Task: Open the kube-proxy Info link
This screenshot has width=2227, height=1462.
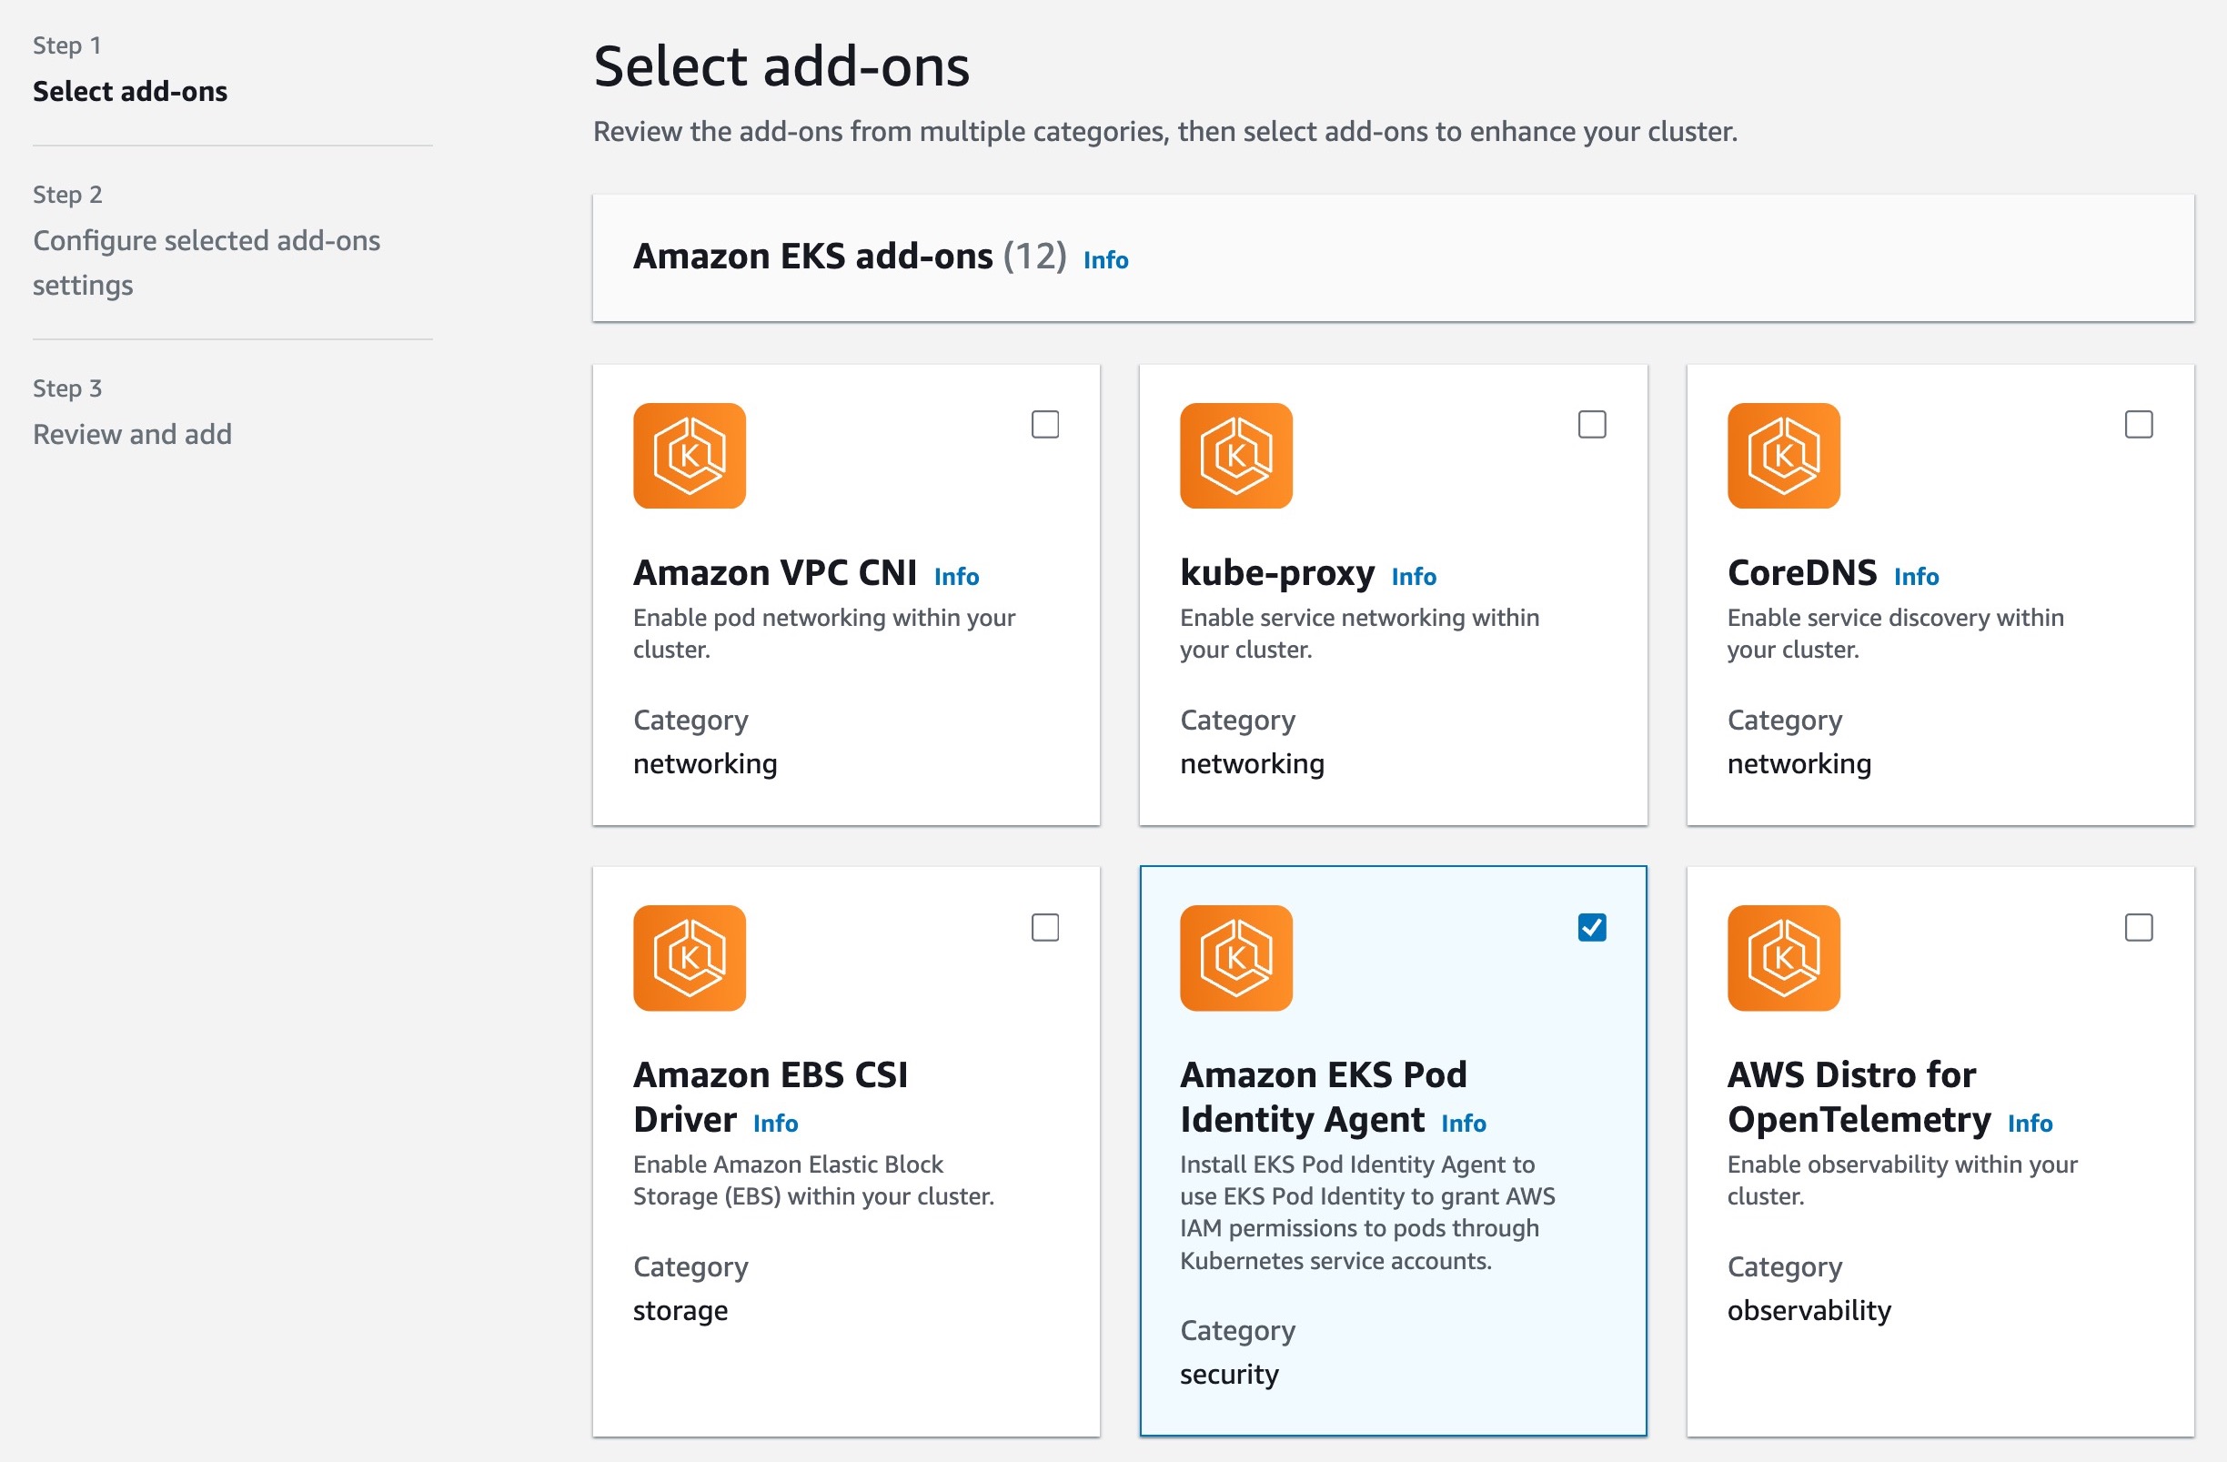Action: click(1414, 576)
